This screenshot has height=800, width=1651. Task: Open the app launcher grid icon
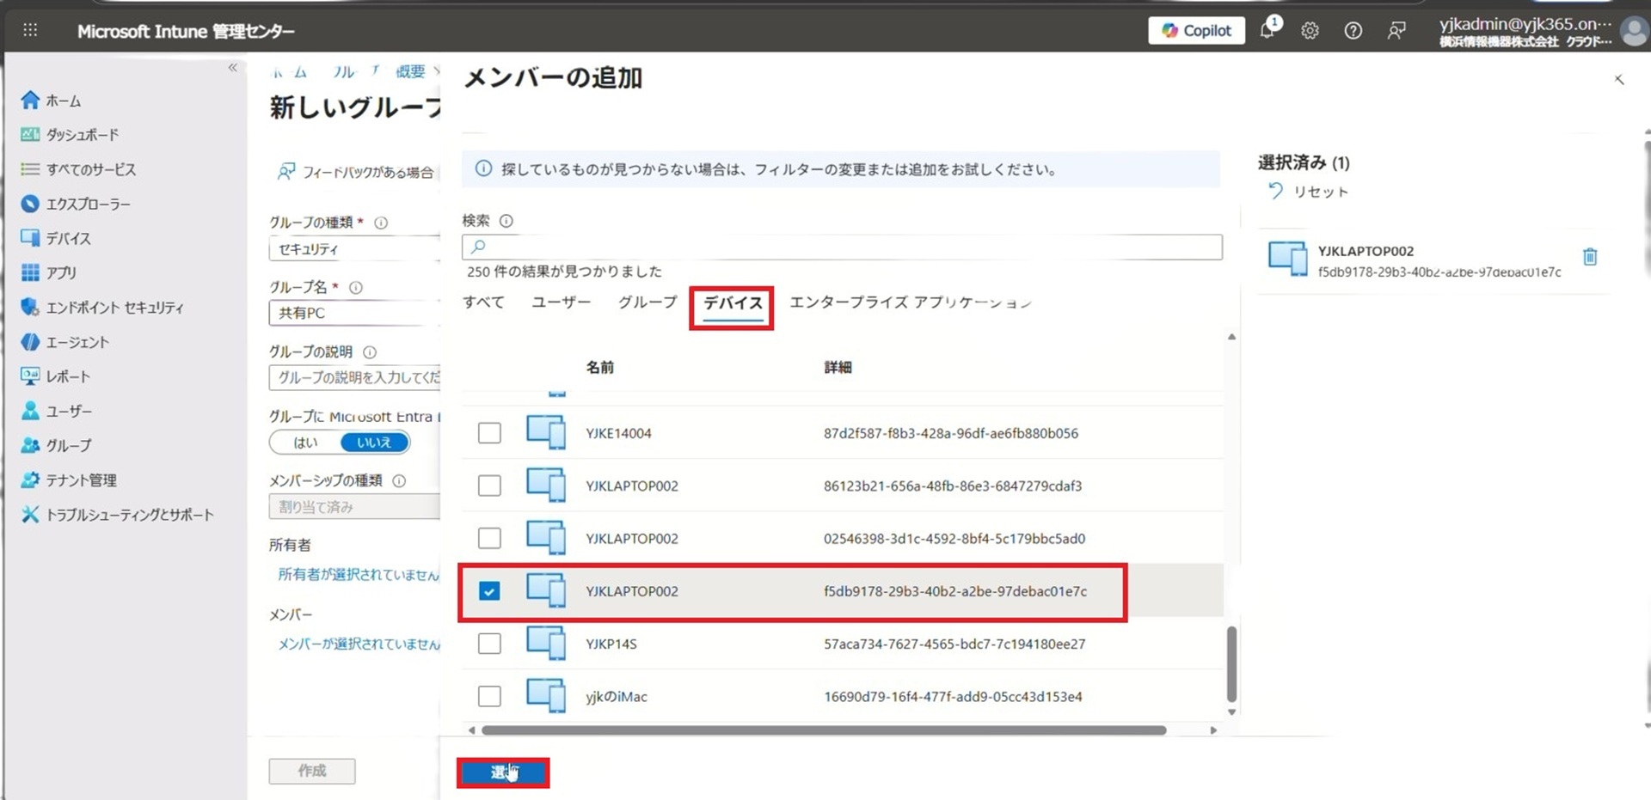click(x=30, y=31)
